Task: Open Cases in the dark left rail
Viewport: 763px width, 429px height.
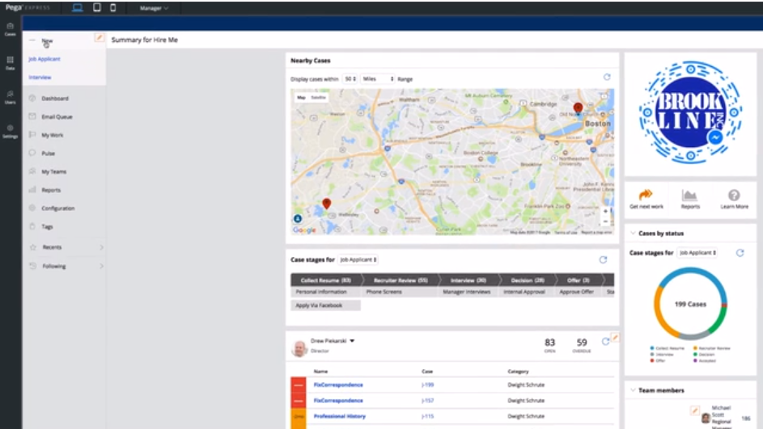Action: [x=11, y=29]
